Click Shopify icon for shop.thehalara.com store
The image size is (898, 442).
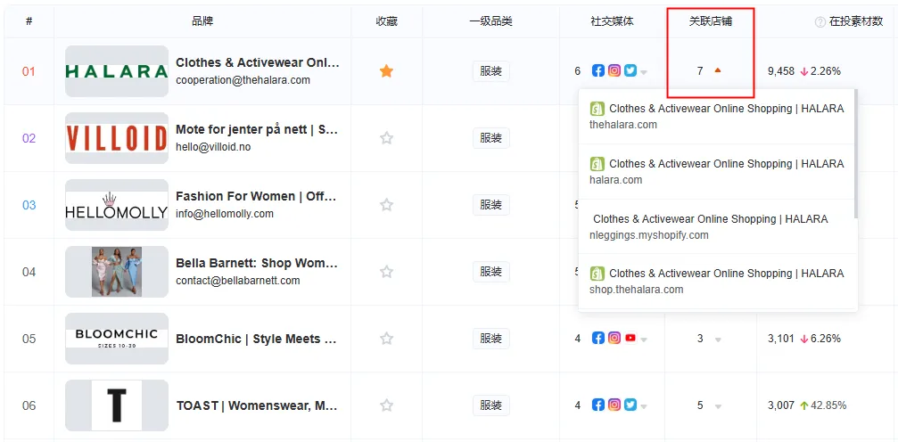597,274
